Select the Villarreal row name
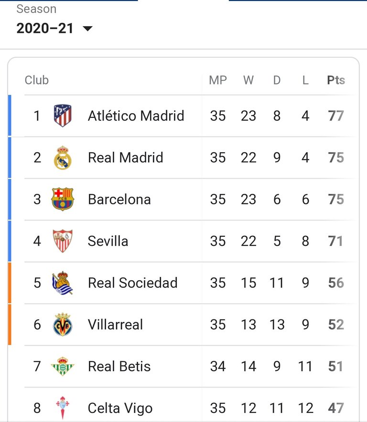Screen dimensions: 367x422 [x=115, y=325]
